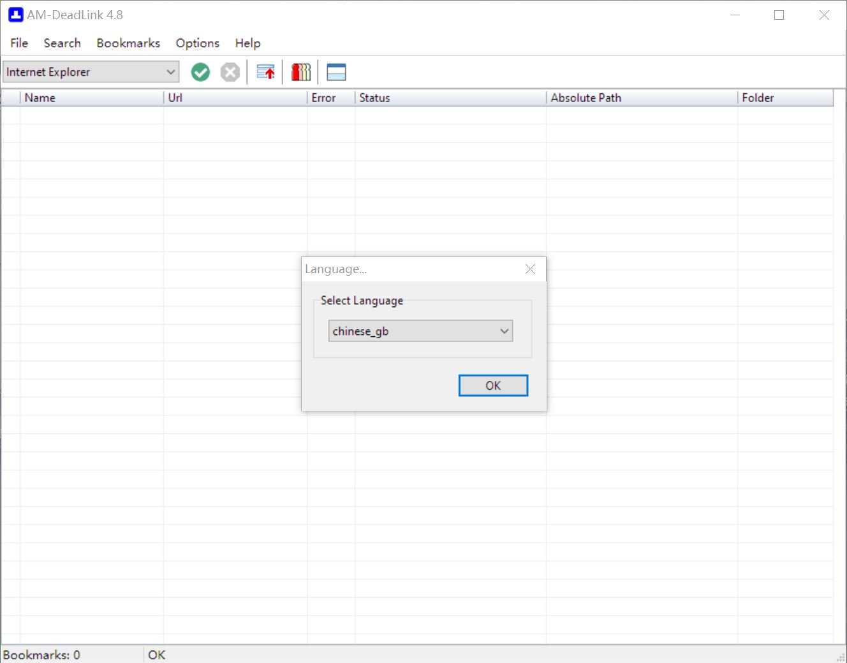Click the gray stop checking icon
847x663 pixels.
coord(230,72)
